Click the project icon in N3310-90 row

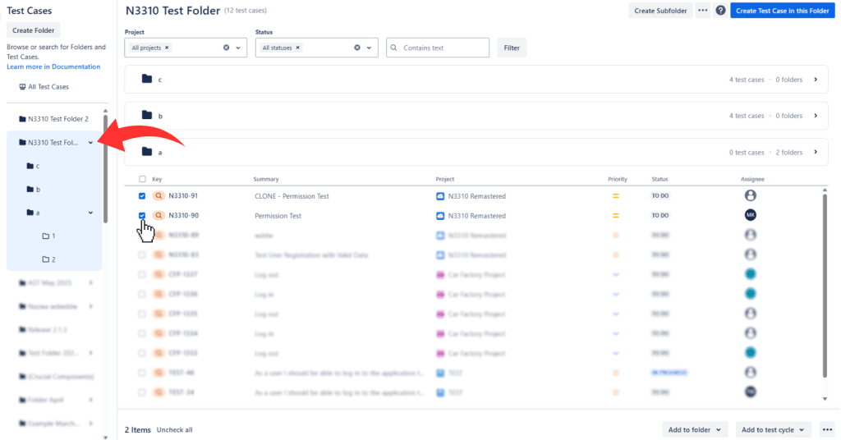(440, 215)
